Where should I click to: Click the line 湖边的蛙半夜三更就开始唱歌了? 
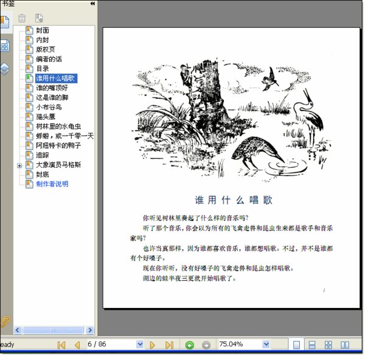(189, 278)
